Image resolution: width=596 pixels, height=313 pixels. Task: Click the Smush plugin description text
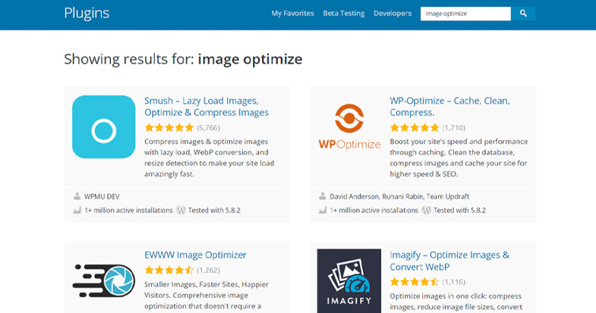tap(209, 158)
